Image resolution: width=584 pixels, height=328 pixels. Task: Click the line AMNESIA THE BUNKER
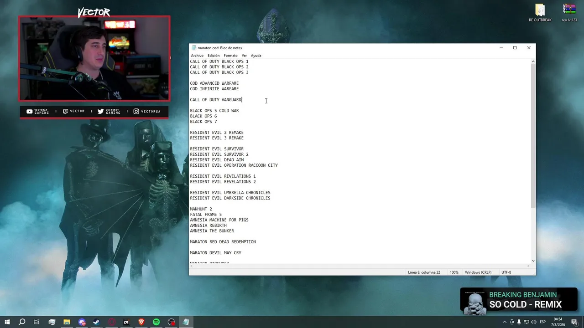pyautogui.click(x=212, y=231)
